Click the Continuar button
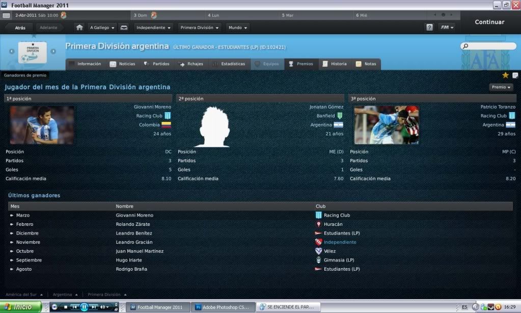 coord(489,22)
